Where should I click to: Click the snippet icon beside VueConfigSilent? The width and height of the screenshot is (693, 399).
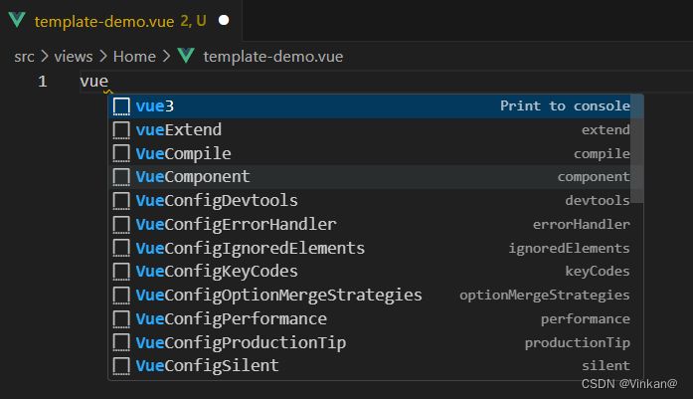click(x=121, y=366)
